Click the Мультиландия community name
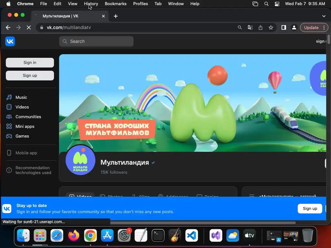The image size is (331, 248). [x=124, y=162]
